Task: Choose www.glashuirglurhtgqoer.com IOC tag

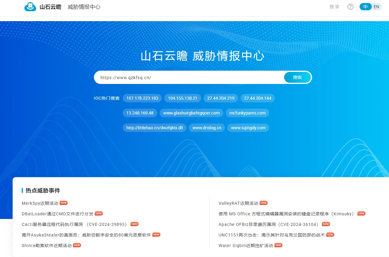Action: click(x=191, y=113)
